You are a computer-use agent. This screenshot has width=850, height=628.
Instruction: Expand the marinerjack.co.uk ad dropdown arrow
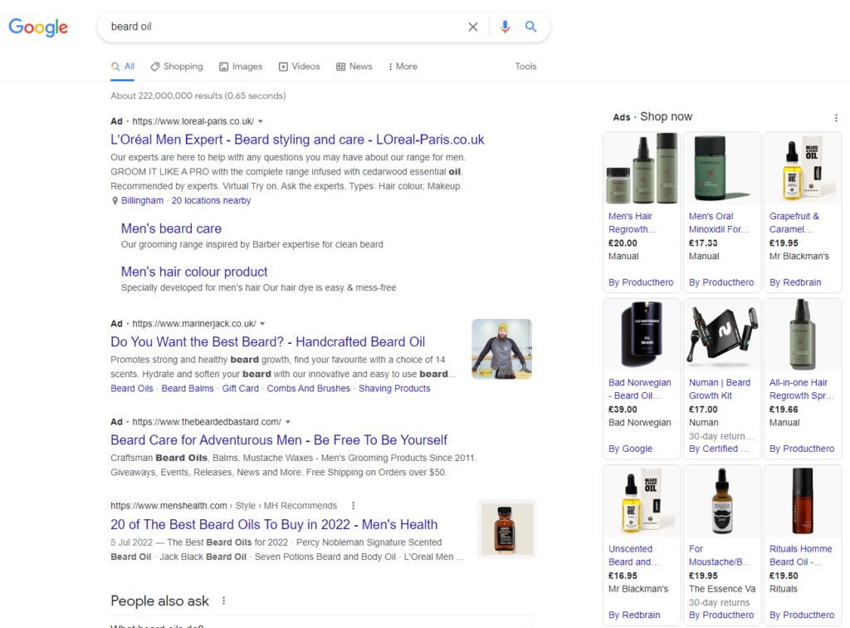262,324
